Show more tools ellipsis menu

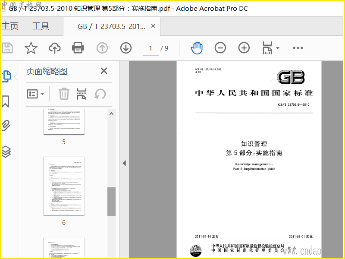(x=298, y=48)
